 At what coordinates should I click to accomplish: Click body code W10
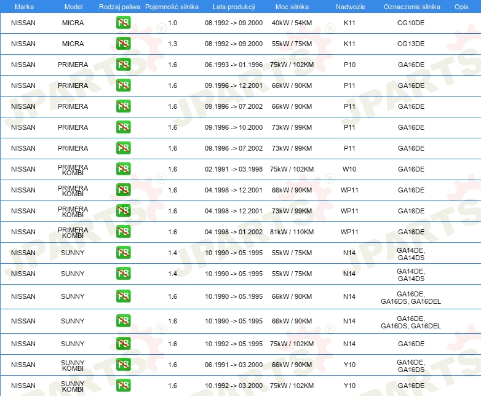point(349,169)
